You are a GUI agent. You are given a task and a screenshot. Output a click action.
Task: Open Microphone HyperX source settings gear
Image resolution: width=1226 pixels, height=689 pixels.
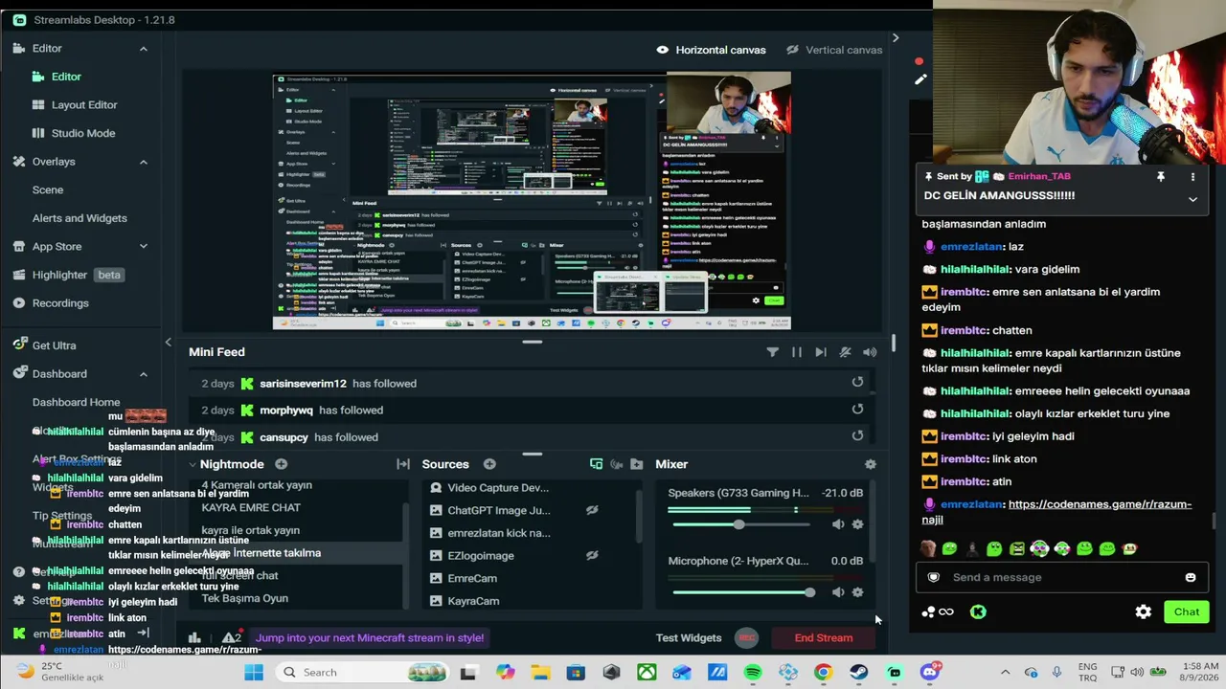click(857, 592)
